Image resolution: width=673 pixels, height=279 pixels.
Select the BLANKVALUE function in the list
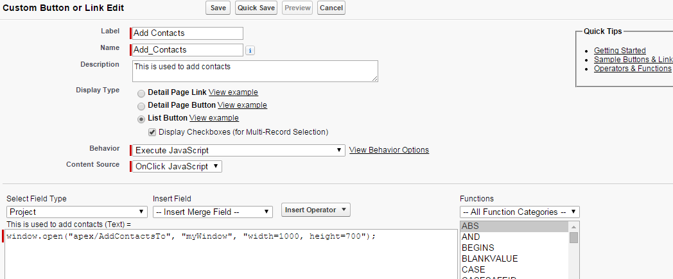(x=489, y=258)
